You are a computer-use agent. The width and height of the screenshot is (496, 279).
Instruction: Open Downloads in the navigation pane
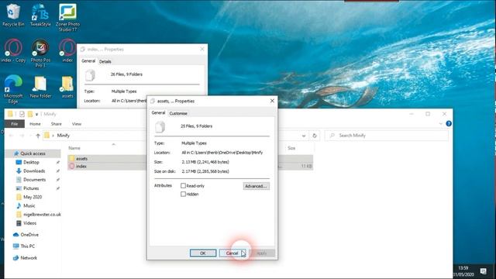click(x=34, y=170)
